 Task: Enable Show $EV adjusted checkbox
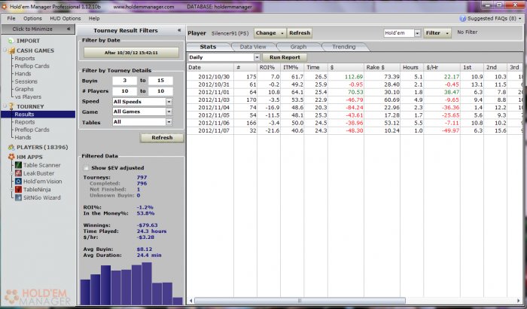(x=85, y=168)
